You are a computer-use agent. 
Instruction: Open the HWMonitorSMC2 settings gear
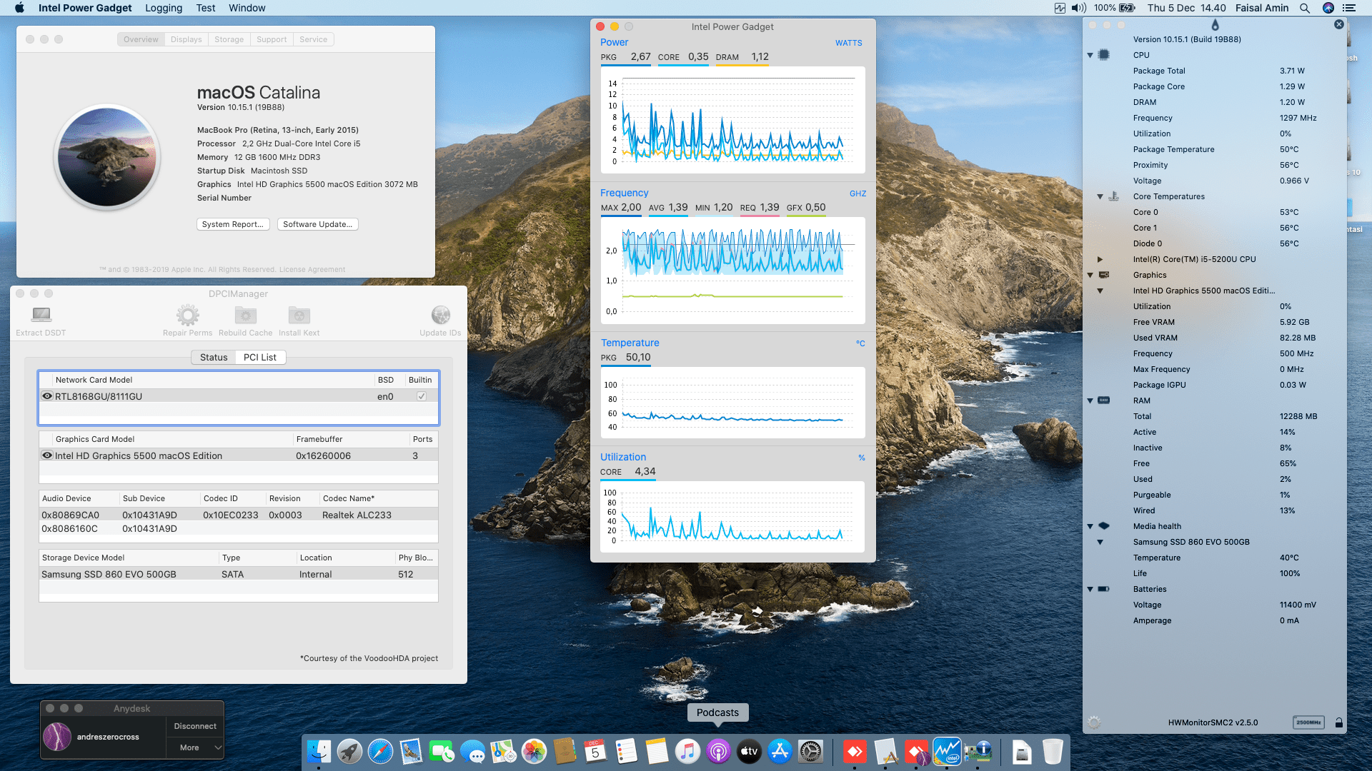[x=1093, y=722]
